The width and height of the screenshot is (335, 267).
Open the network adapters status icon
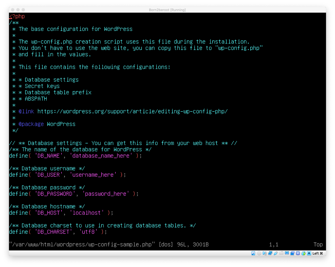click(270, 253)
